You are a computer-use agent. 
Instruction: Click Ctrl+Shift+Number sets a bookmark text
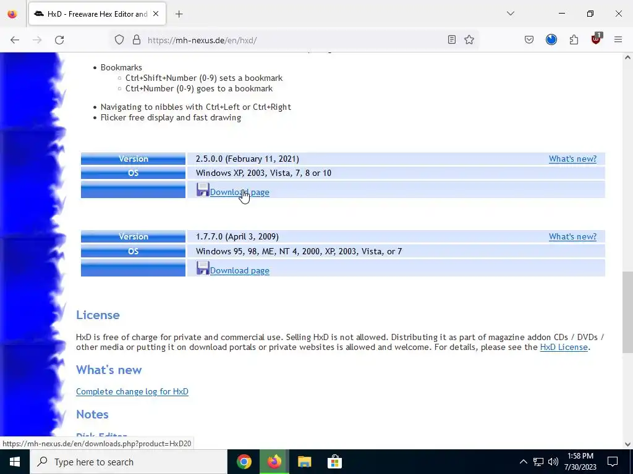click(x=204, y=78)
